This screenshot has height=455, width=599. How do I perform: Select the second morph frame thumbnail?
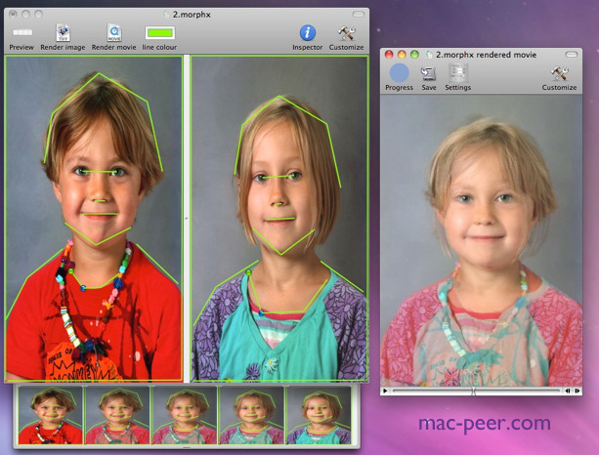coord(117,415)
